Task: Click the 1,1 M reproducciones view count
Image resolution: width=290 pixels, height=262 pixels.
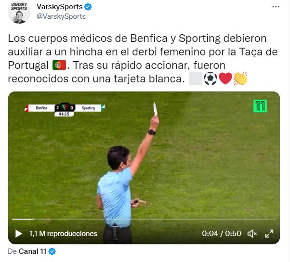Action: coord(63,234)
